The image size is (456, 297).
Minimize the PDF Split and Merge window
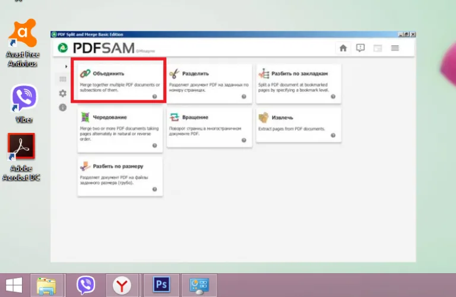[x=400, y=34]
